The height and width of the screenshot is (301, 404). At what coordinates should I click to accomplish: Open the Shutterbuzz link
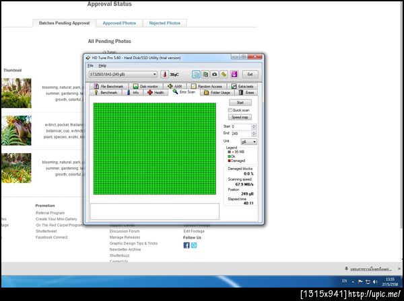click(x=119, y=255)
